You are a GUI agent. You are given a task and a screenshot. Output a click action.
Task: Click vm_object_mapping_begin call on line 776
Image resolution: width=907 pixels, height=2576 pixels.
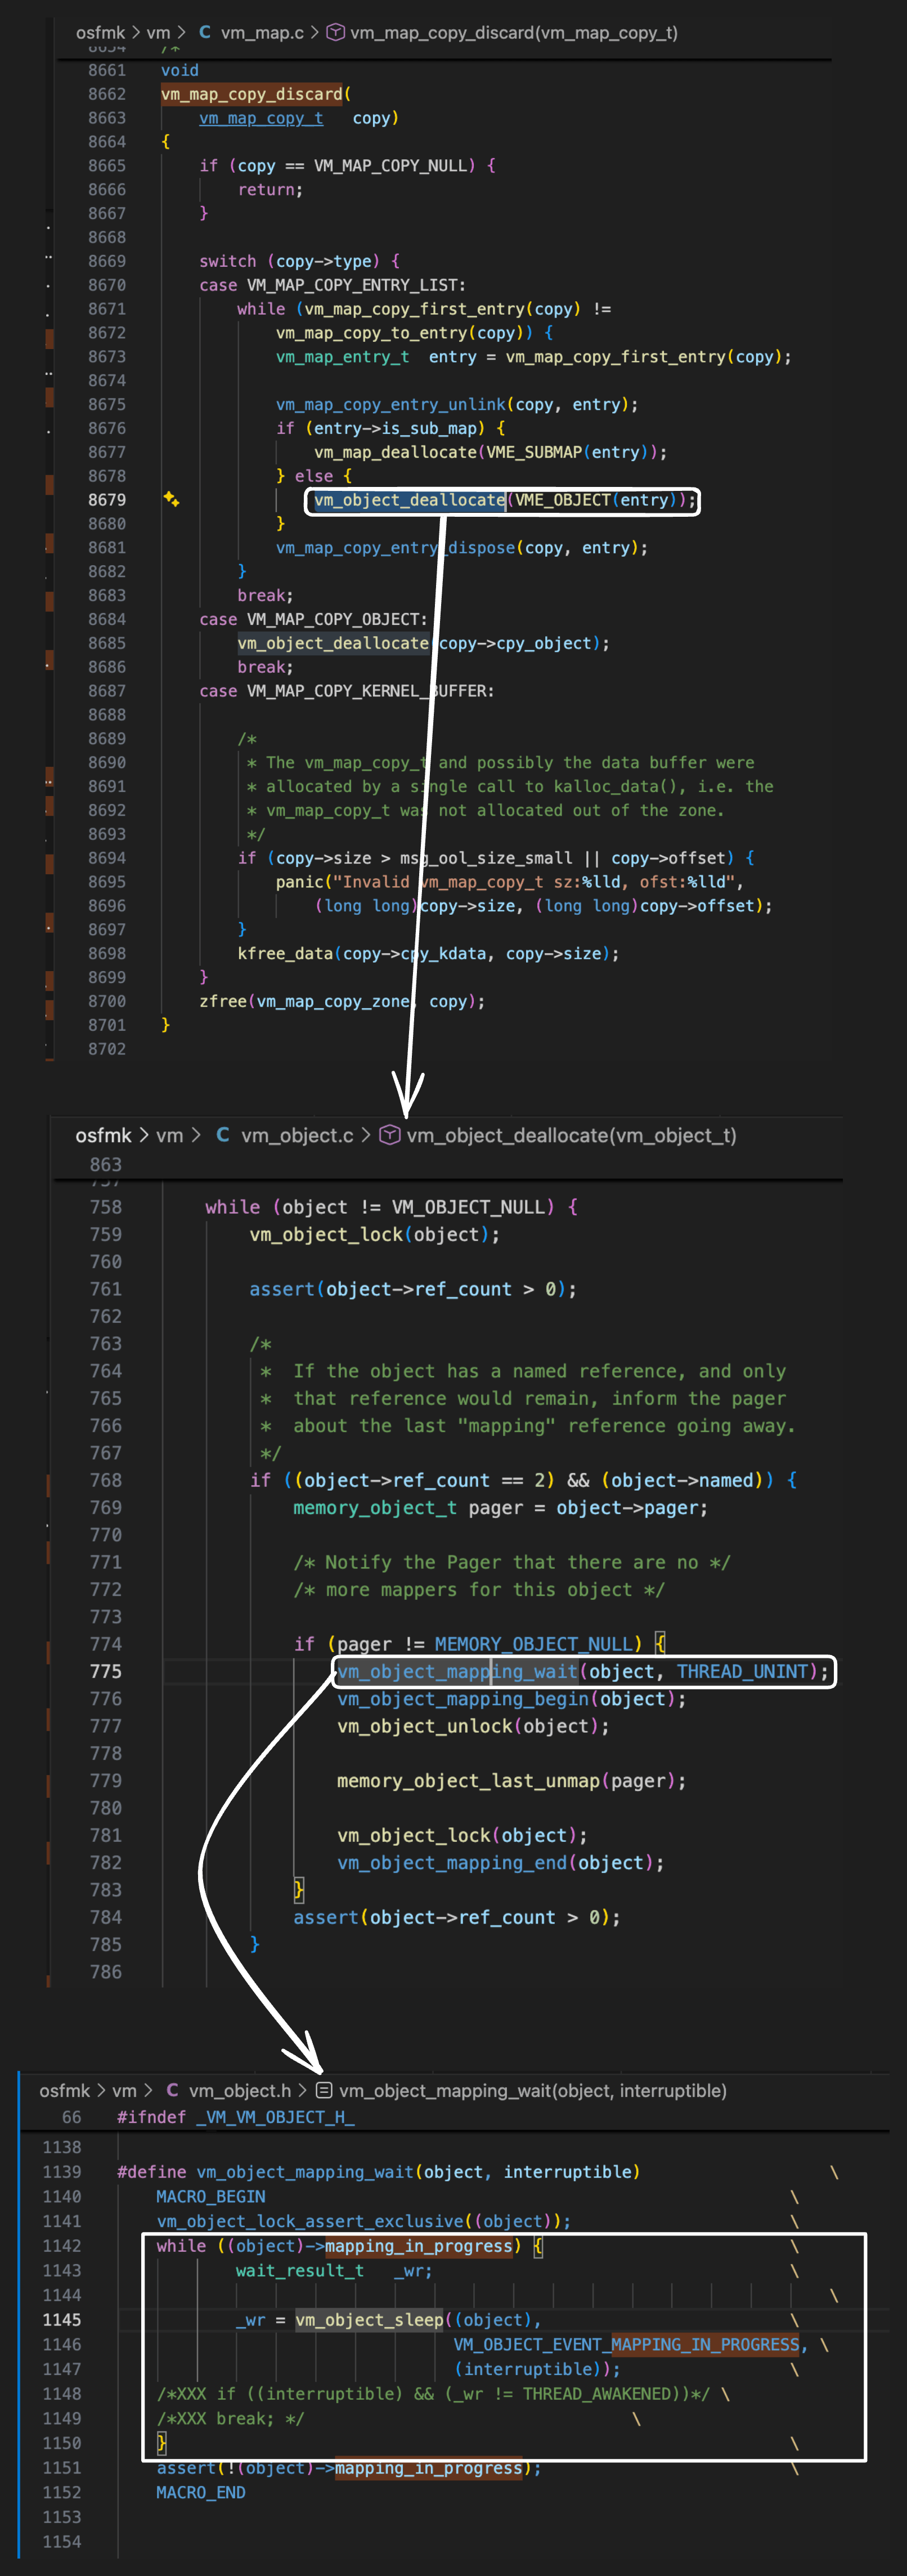pos(463,1698)
